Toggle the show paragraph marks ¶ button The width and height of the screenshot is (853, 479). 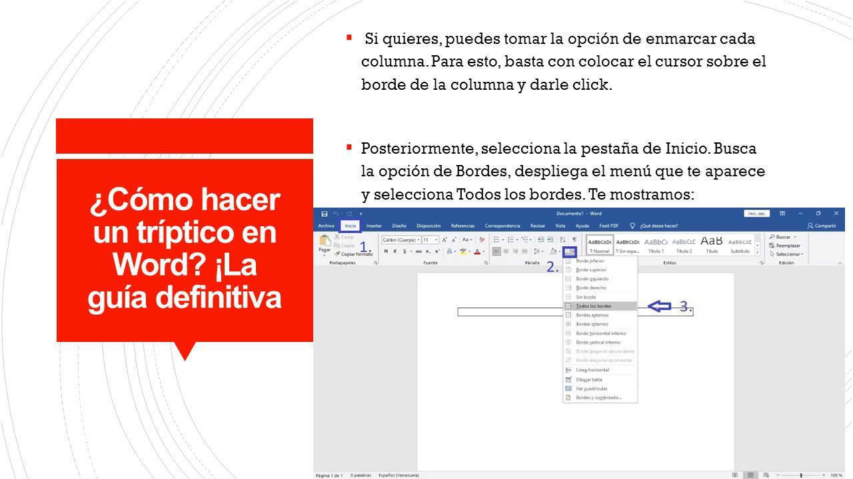pos(574,240)
